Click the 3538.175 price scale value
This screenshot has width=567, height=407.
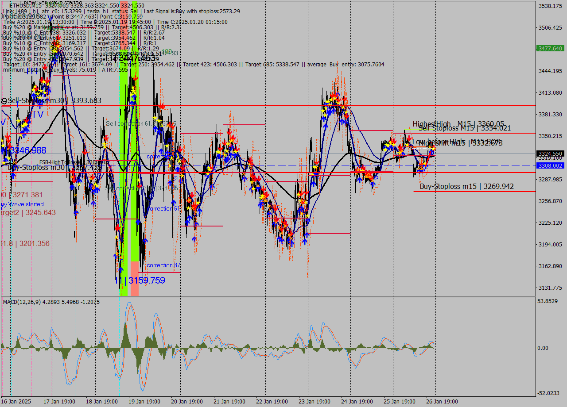tap(550, 6)
